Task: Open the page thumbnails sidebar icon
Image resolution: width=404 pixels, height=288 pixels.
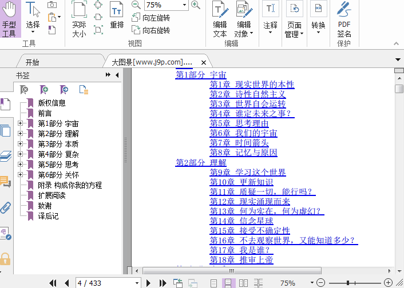Action: [5, 131]
